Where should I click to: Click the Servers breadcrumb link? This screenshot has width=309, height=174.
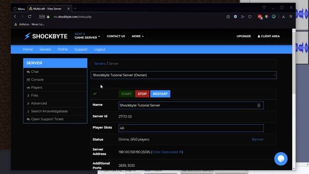(100, 63)
